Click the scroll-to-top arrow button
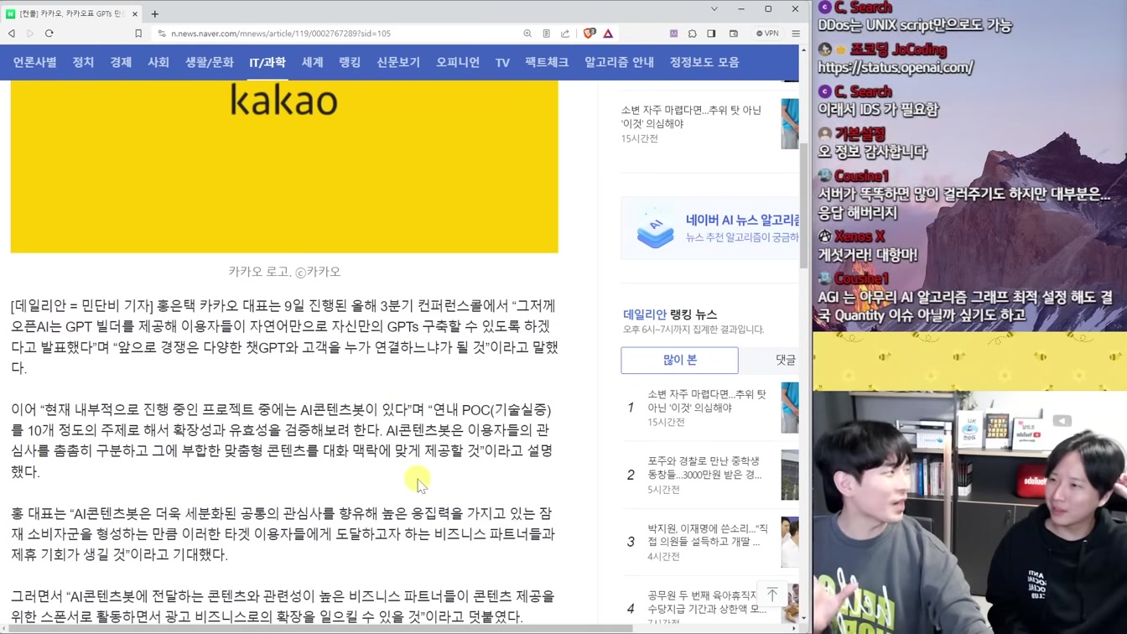1127x634 pixels. pos(772,594)
